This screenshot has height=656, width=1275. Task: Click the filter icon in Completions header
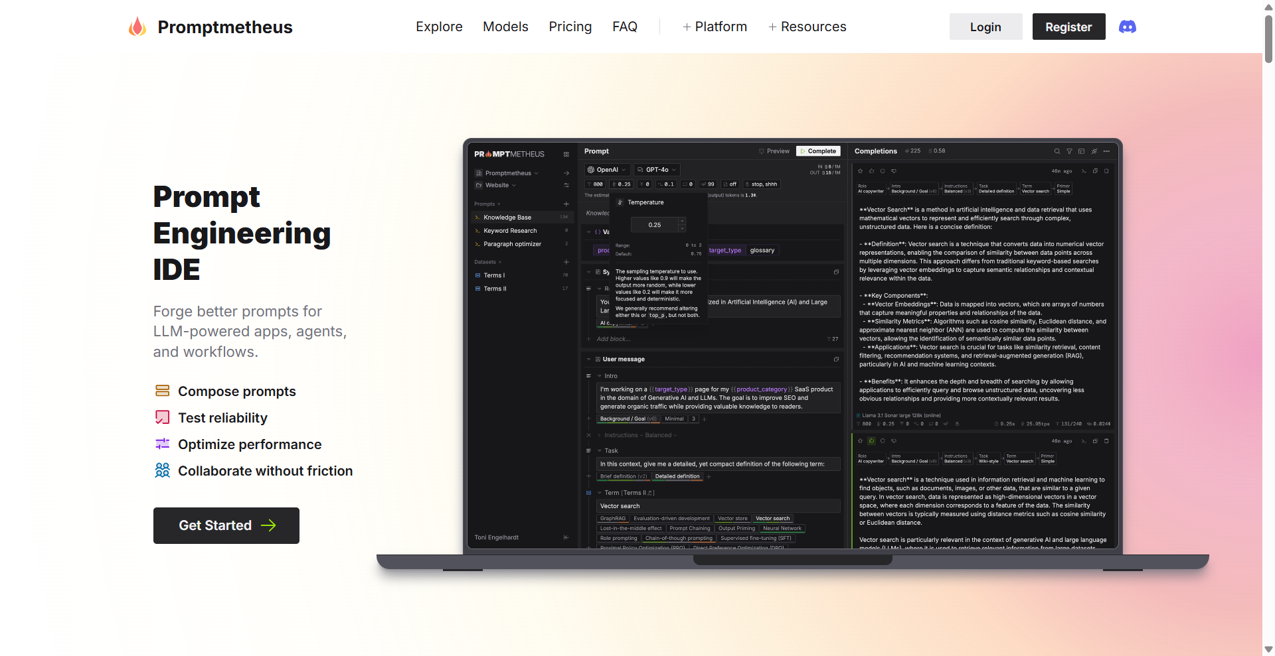(x=1069, y=151)
